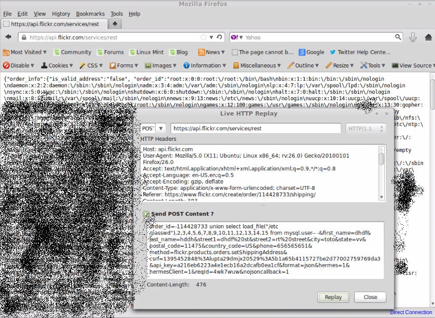
Task: Click the Direct Connection status link
Action: pos(411,312)
